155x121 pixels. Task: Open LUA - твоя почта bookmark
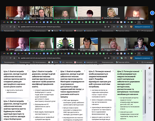pos(66,62)
